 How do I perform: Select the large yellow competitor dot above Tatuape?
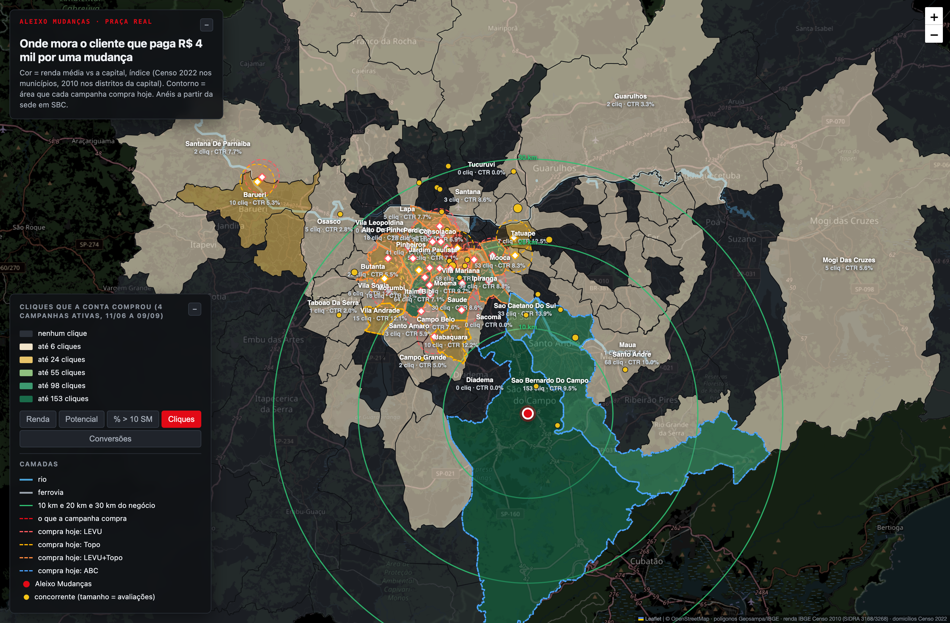pyautogui.click(x=517, y=208)
